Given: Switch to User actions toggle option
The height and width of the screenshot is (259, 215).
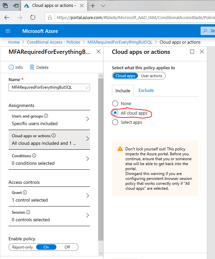Looking at the screenshot, I should 152,76.
